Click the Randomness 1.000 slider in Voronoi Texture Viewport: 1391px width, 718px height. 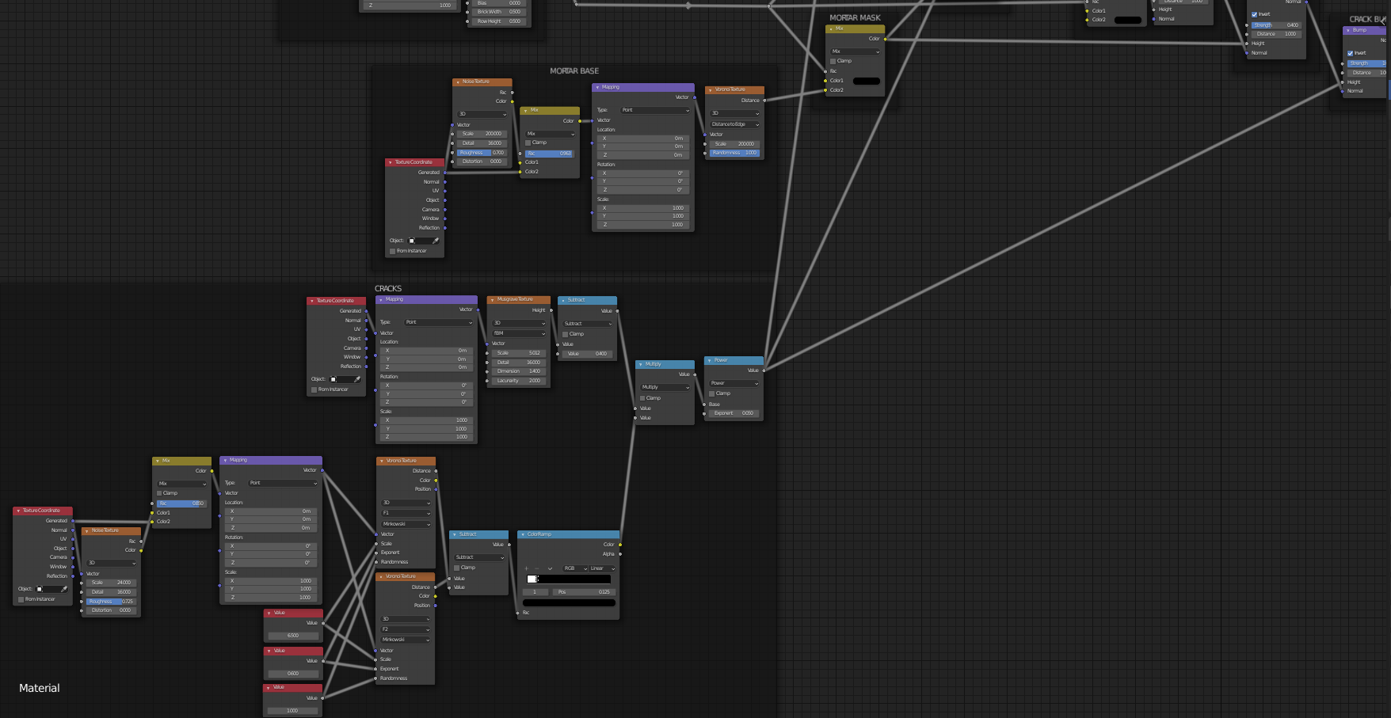tap(735, 153)
